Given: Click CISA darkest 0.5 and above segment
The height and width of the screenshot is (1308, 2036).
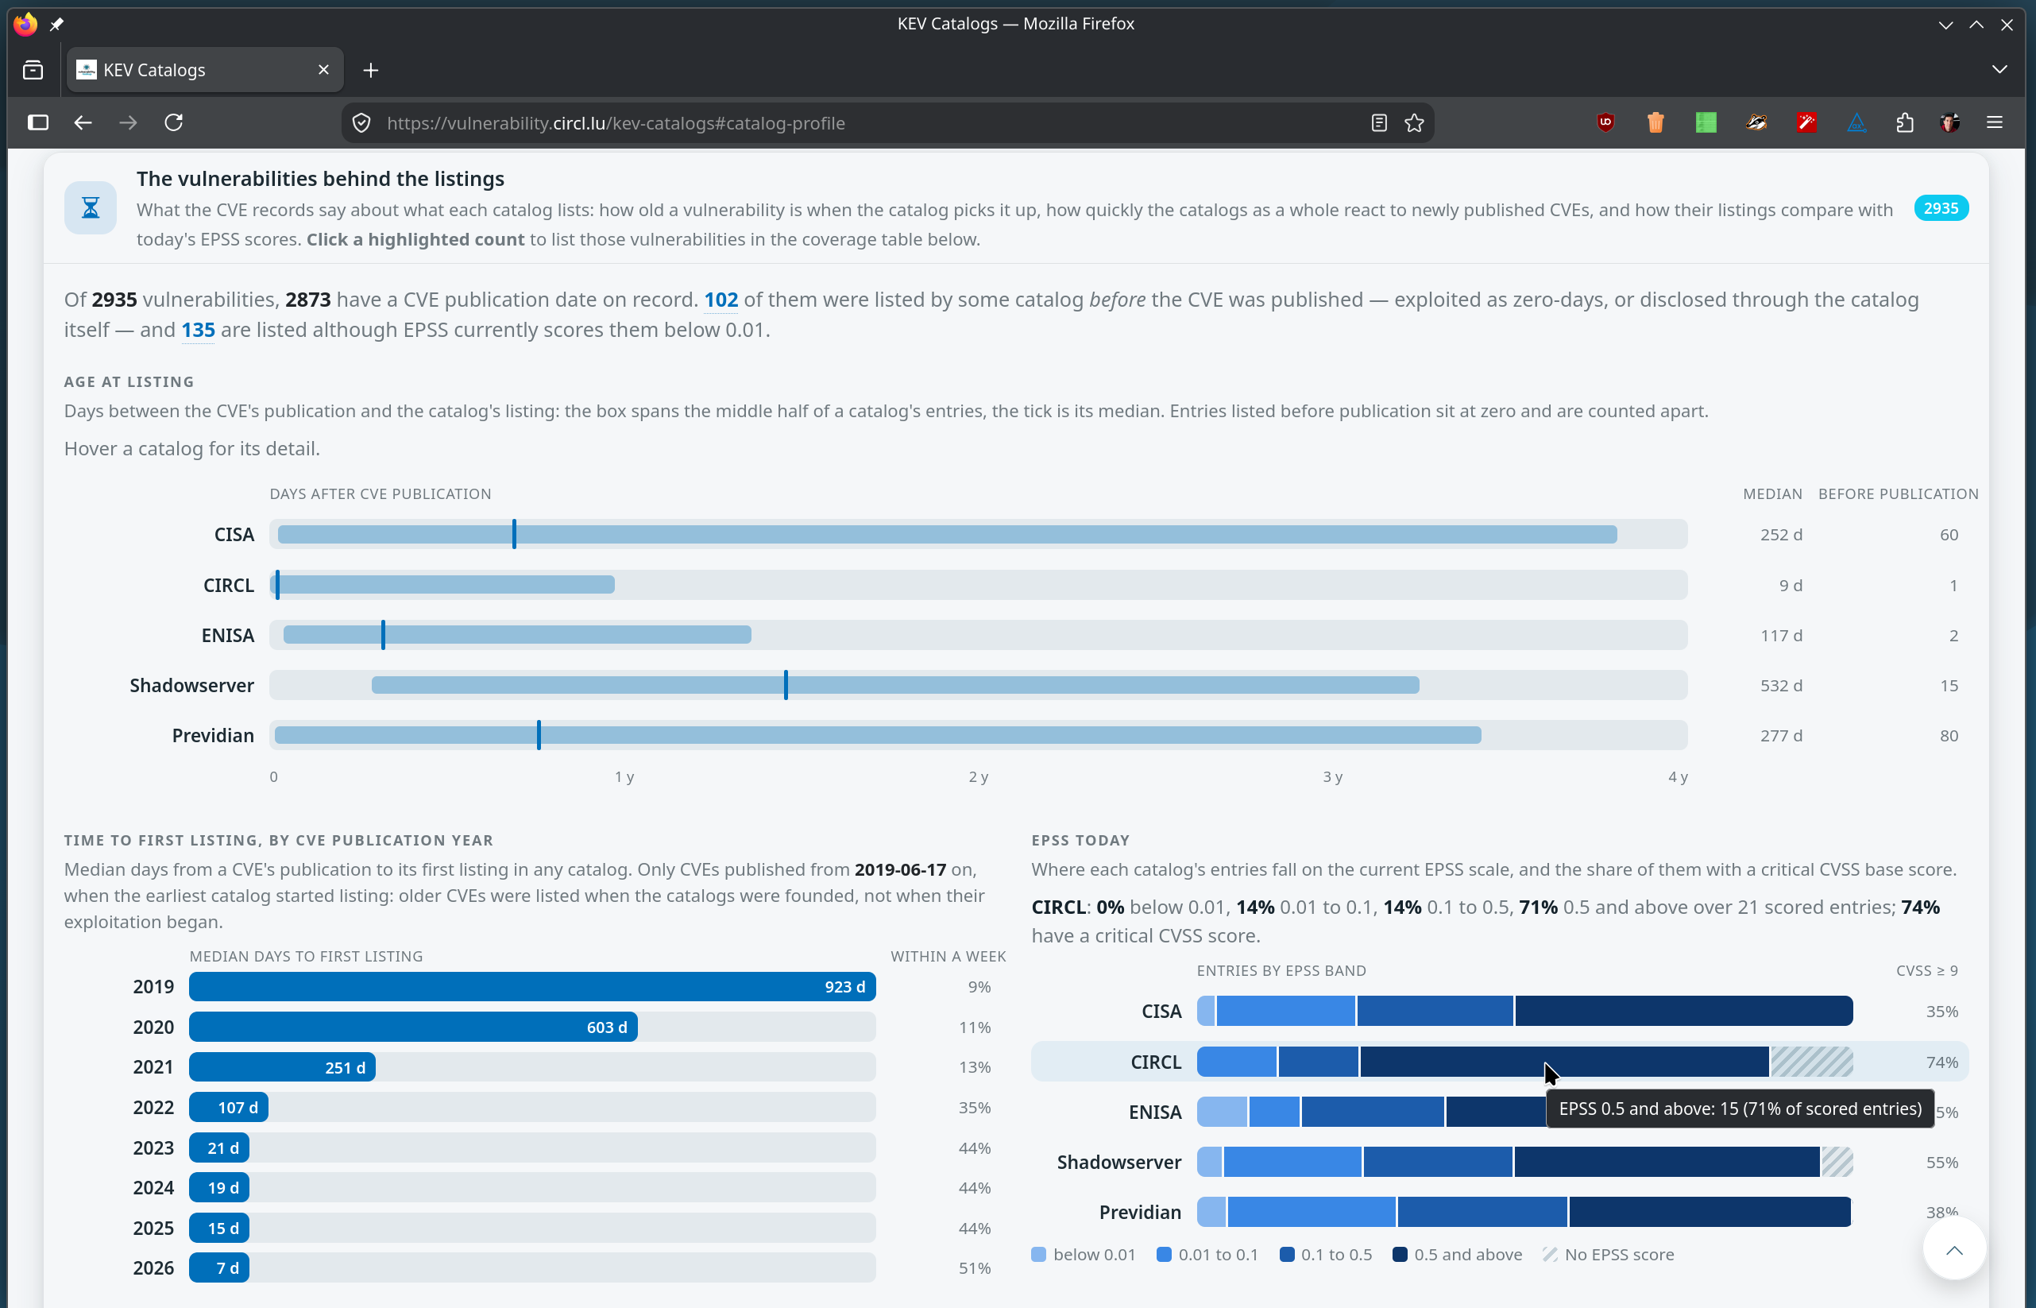Looking at the screenshot, I should [x=1683, y=1011].
